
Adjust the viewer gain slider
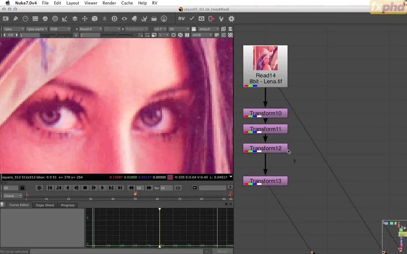[56, 35]
